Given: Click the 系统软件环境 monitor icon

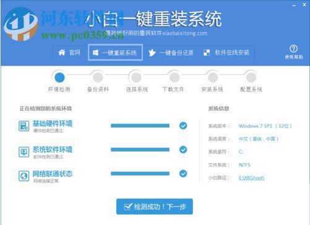Looking at the screenshot, I should point(24,152).
